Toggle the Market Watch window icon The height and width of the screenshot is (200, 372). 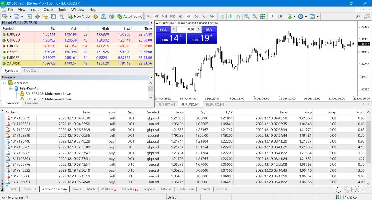(x=29, y=17)
